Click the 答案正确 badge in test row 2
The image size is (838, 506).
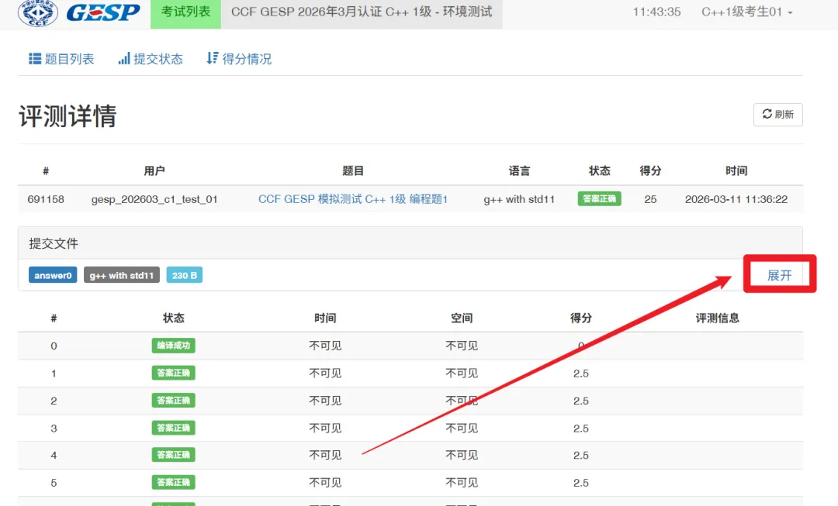[x=173, y=401]
